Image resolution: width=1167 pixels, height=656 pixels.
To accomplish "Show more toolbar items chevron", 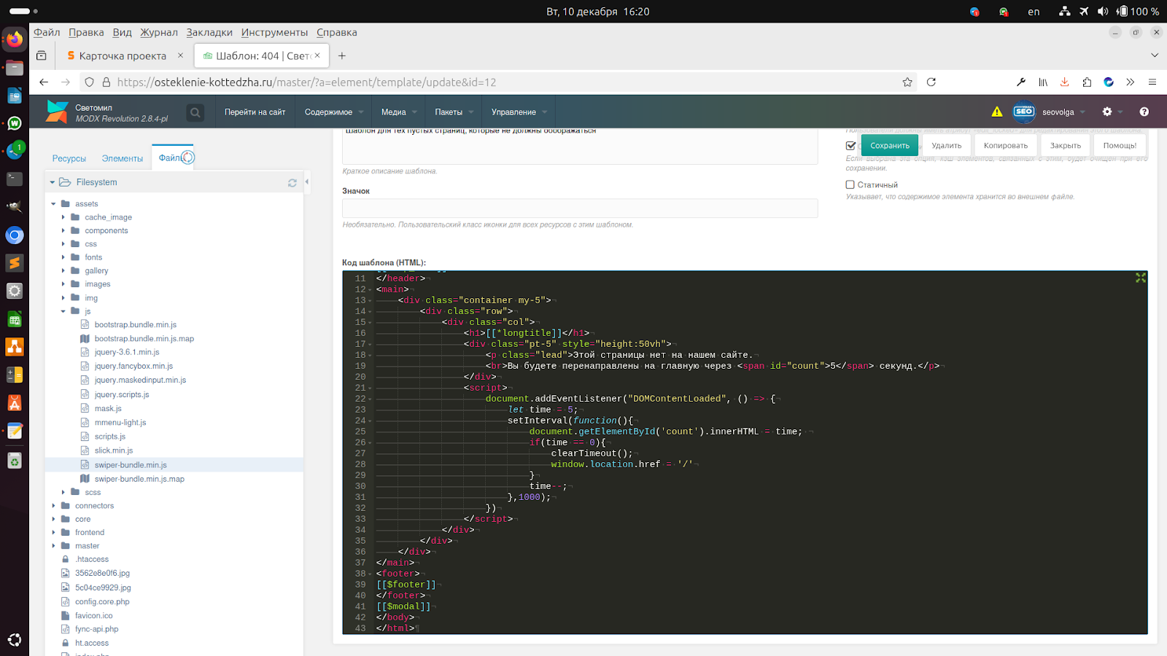I will [1131, 82].
